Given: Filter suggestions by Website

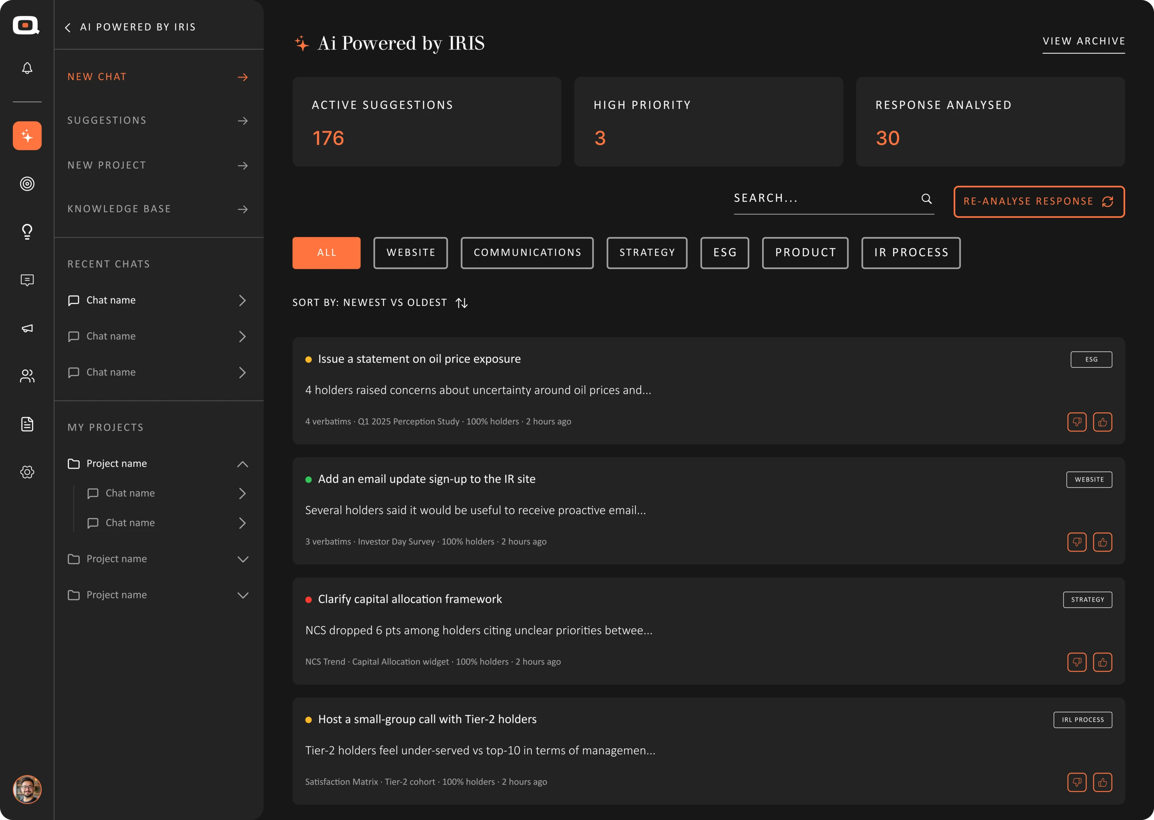Looking at the screenshot, I should [411, 253].
